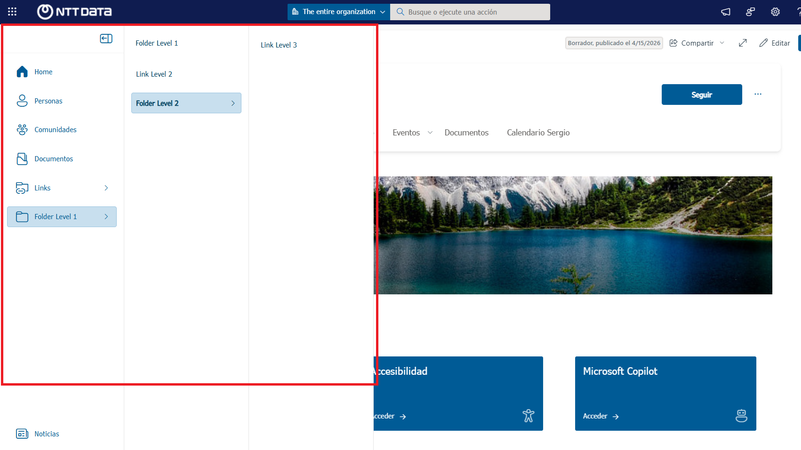Image resolution: width=801 pixels, height=450 pixels.
Task: Click the Home house icon
Action: (22, 71)
